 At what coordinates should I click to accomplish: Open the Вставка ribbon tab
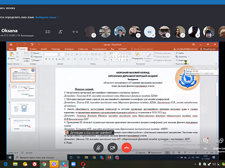coord(33,49)
